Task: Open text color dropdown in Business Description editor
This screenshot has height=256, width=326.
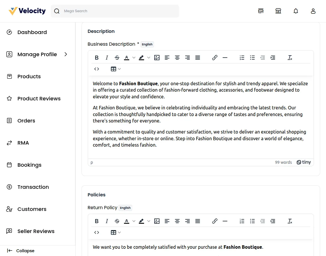Action: click(x=134, y=58)
